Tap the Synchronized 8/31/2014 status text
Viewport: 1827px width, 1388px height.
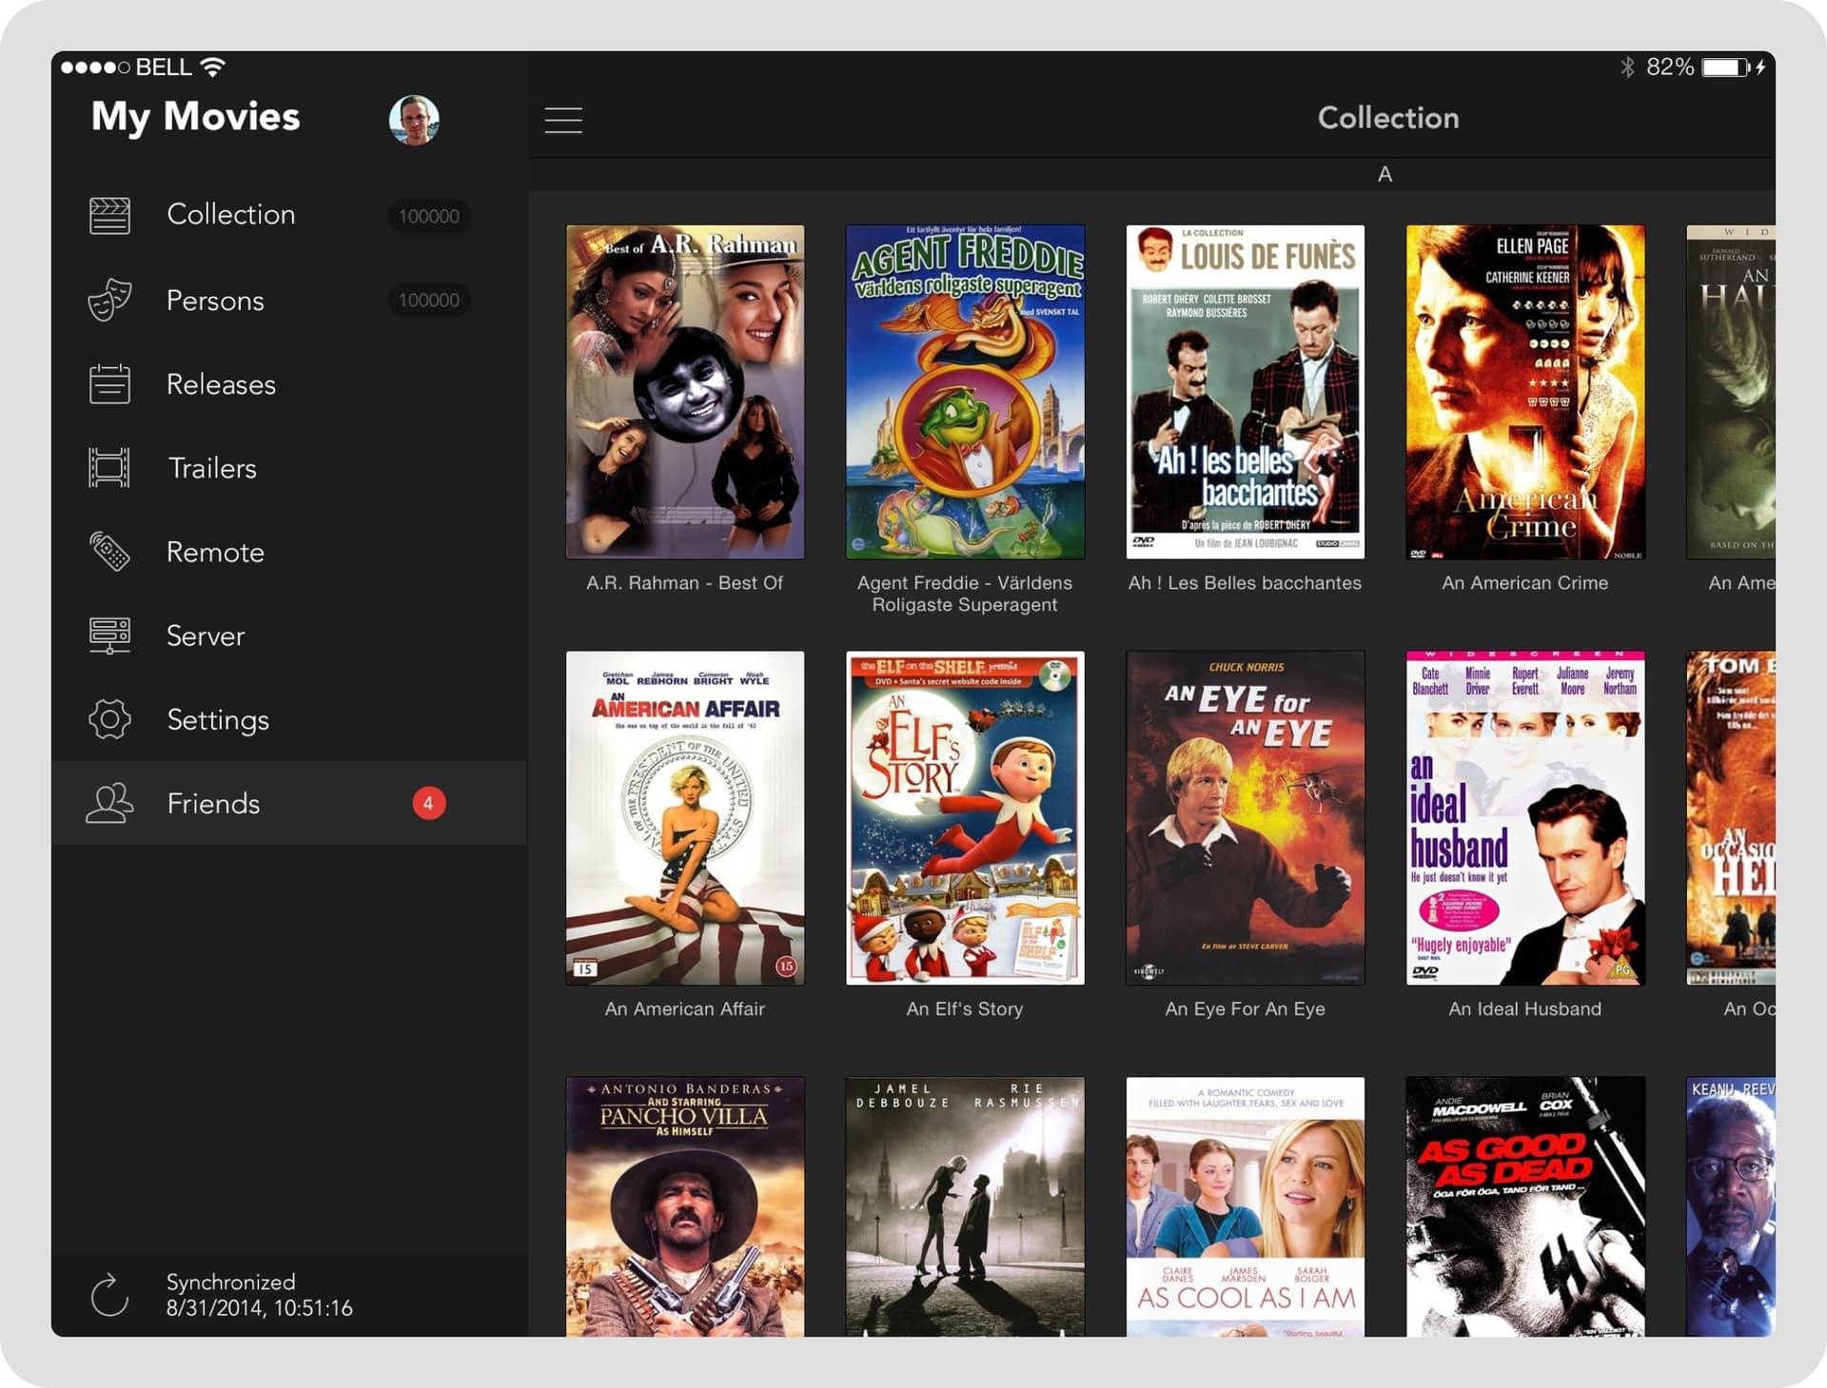(x=259, y=1295)
